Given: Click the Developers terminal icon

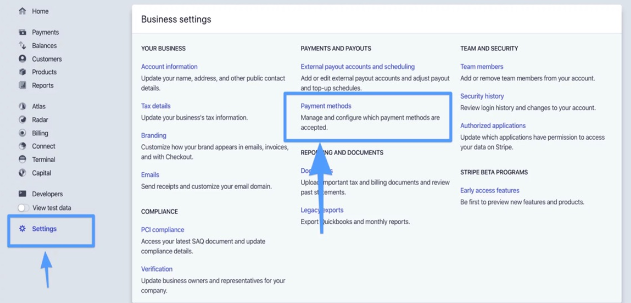Looking at the screenshot, I should click(22, 194).
